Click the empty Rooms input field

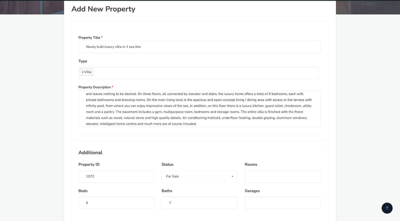(282, 176)
